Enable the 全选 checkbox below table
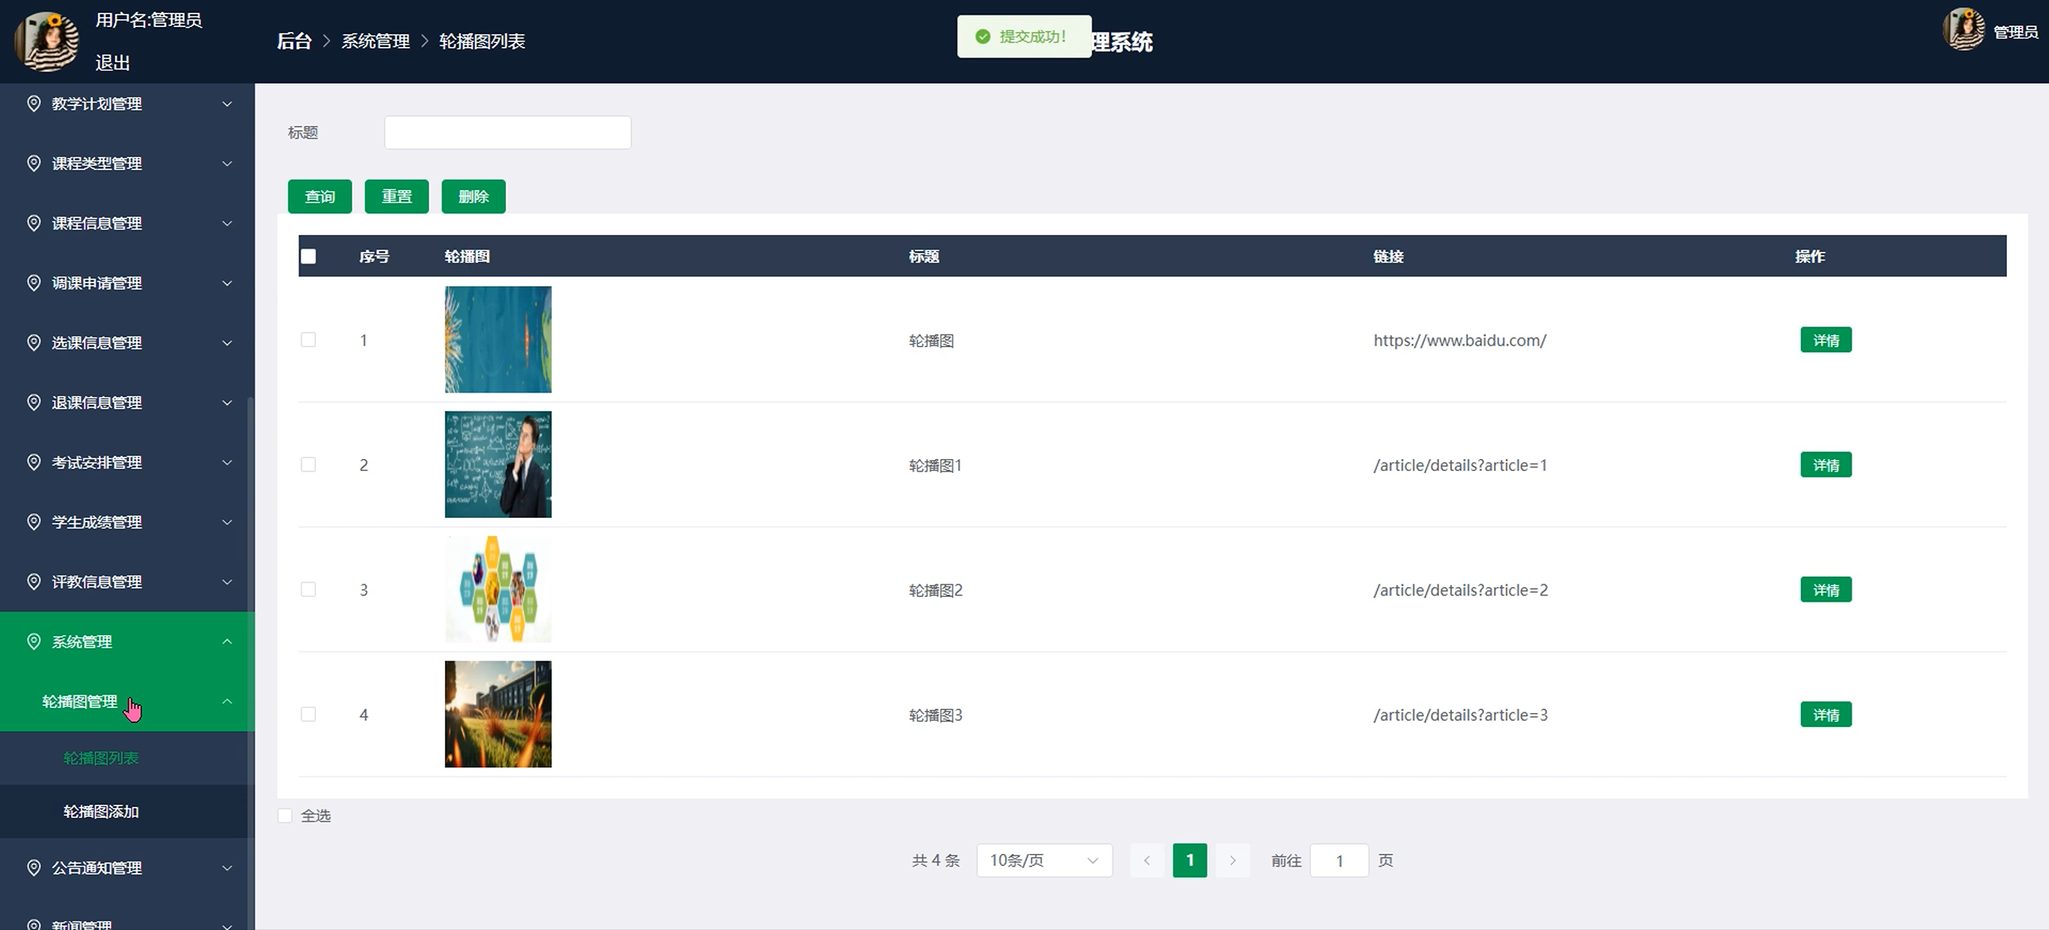 (285, 815)
